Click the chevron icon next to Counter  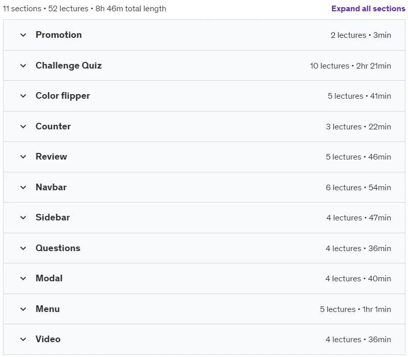click(x=23, y=126)
